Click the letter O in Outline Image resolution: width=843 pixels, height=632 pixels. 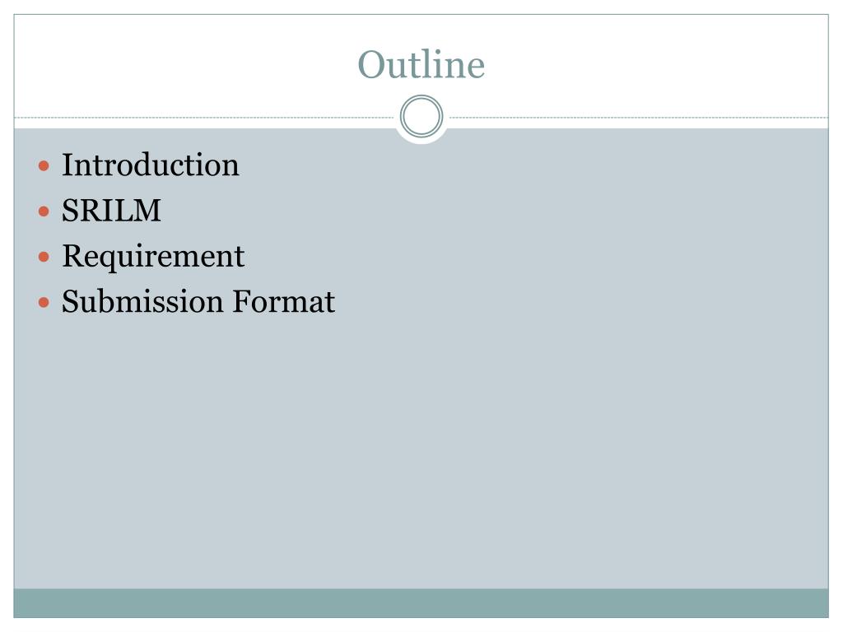pos(373,65)
